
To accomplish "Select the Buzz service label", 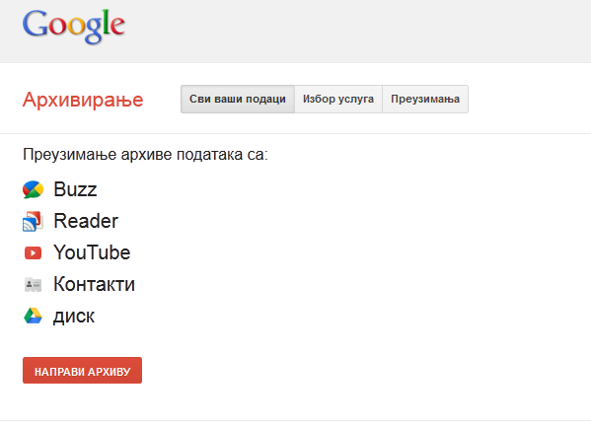I will pyautogui.click(x=75, y=189).
